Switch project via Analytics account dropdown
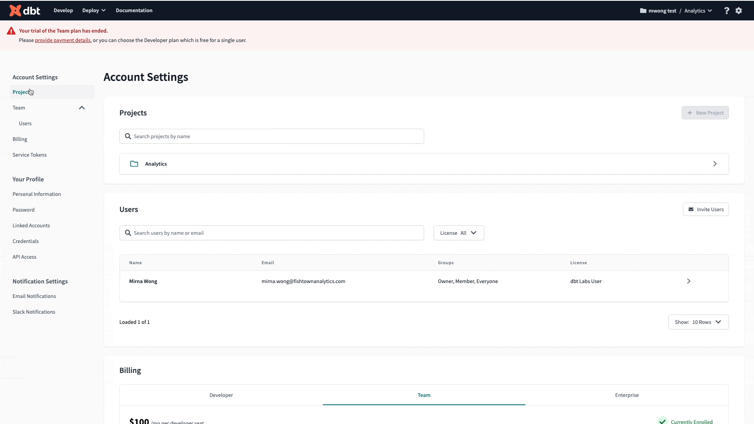 [x=698, y=11]
